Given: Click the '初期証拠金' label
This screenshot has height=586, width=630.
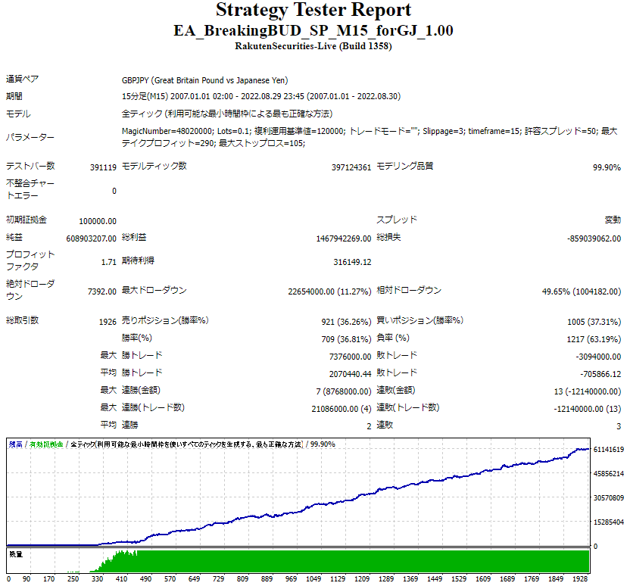Looking at the screenshot, I should pos(27,220).
